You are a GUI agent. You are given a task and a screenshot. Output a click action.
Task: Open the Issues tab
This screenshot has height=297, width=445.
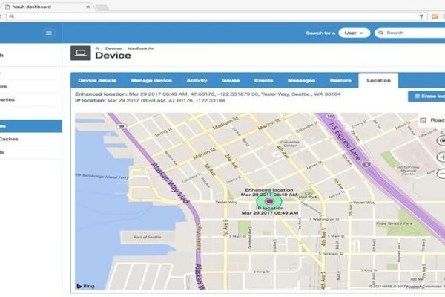231,80
